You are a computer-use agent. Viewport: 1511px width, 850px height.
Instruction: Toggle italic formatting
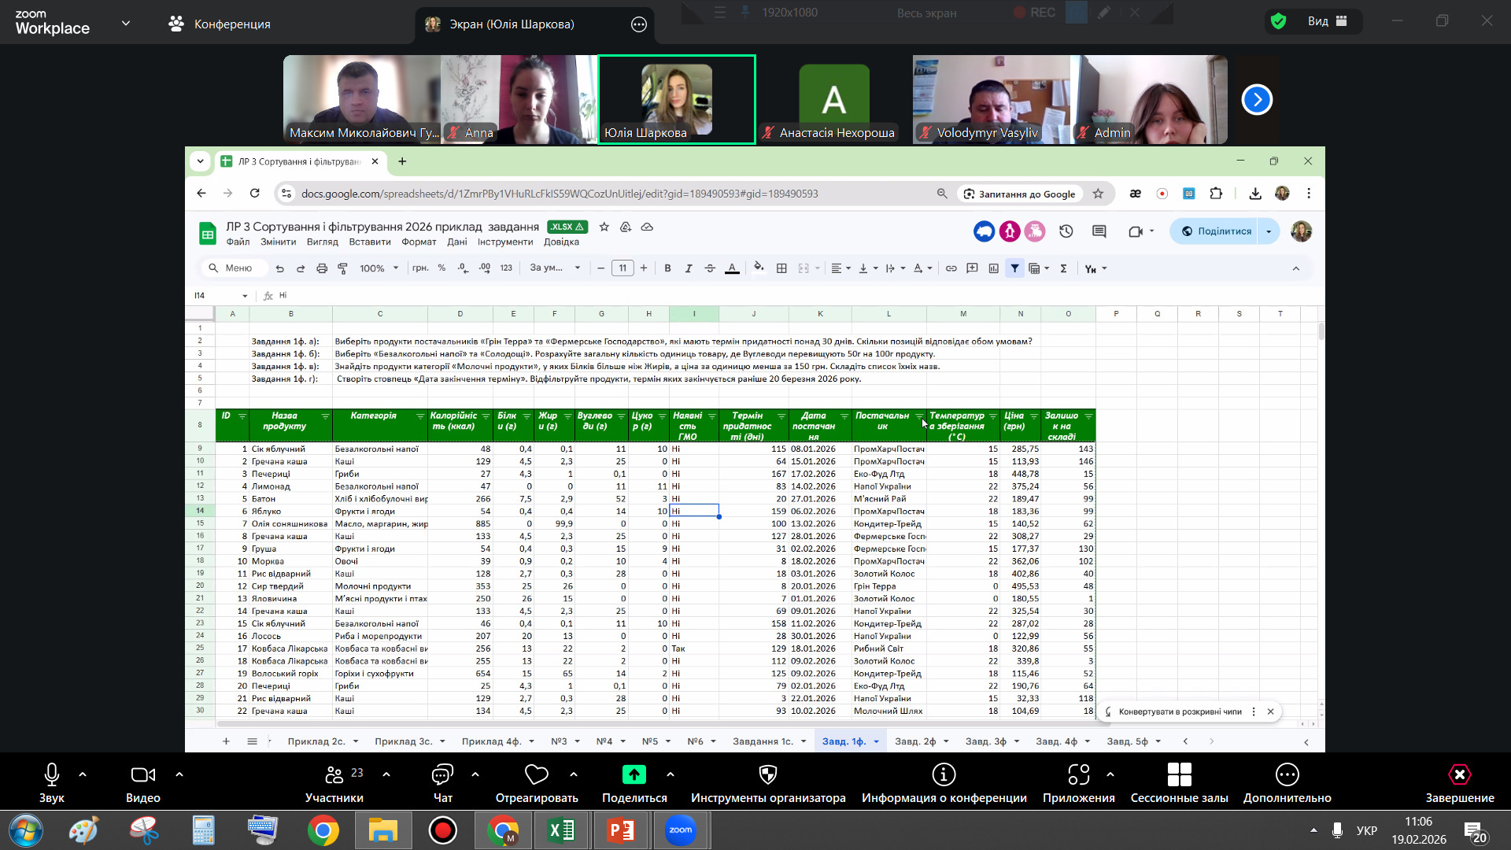point(689,268)
